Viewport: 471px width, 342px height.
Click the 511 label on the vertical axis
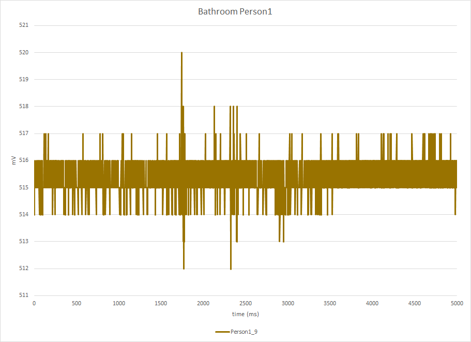(24, 295)
